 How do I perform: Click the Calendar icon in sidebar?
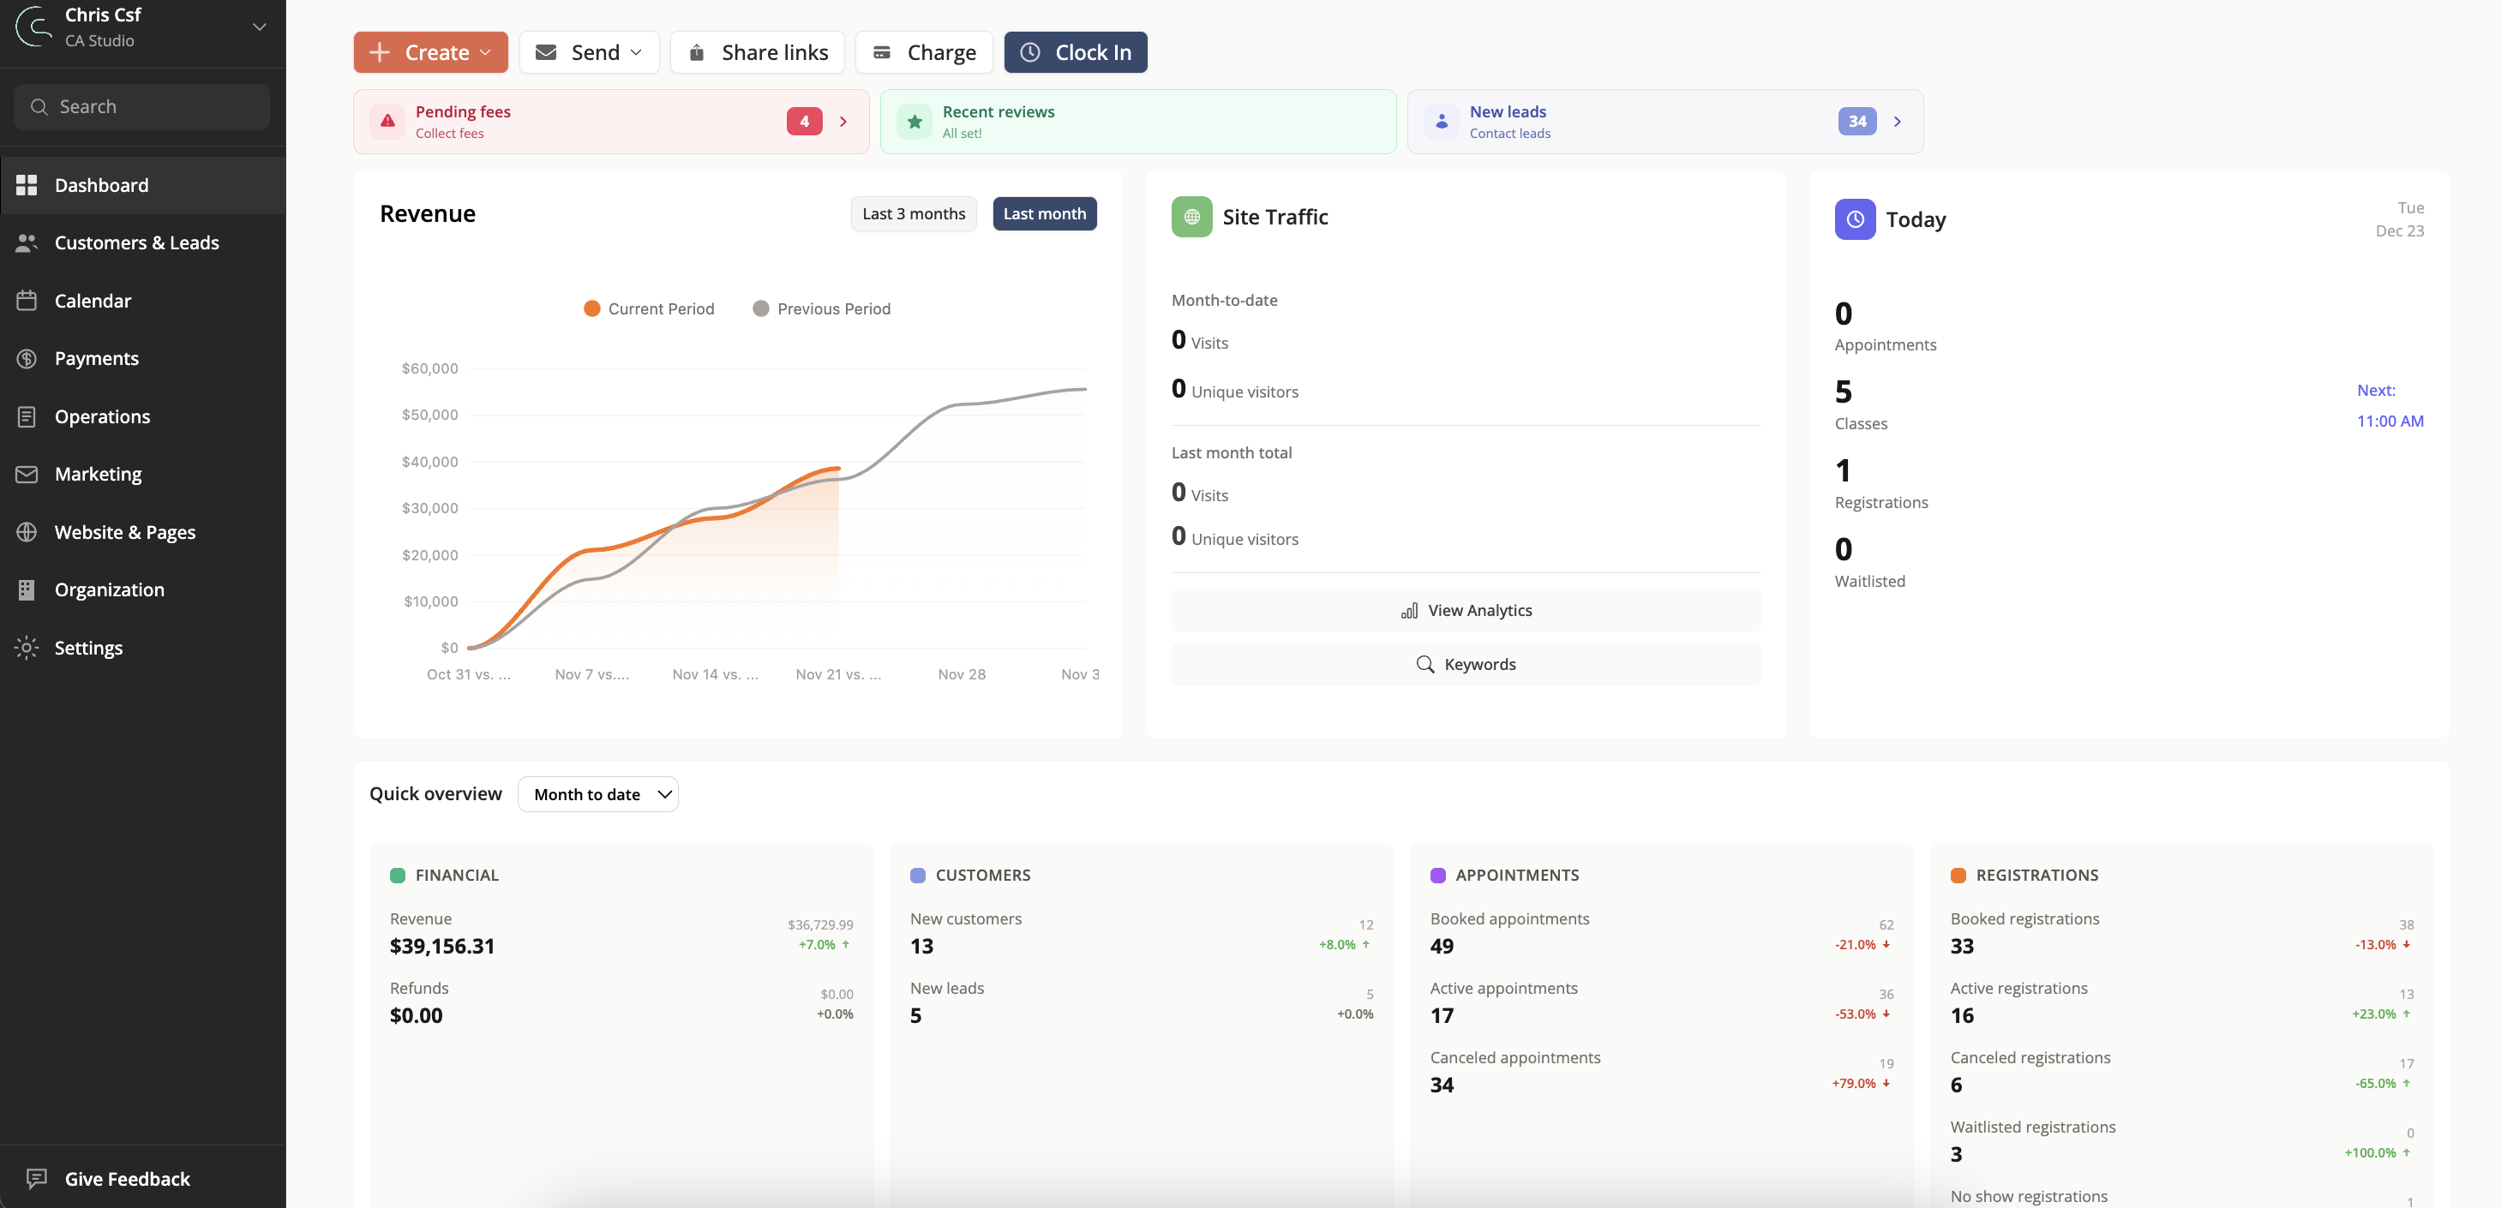coord(27,301)
